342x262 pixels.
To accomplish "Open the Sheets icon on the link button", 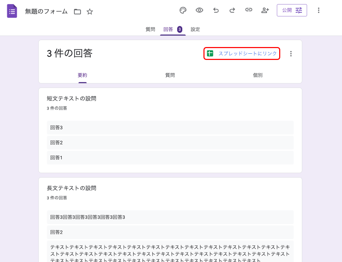I will 210,53.
